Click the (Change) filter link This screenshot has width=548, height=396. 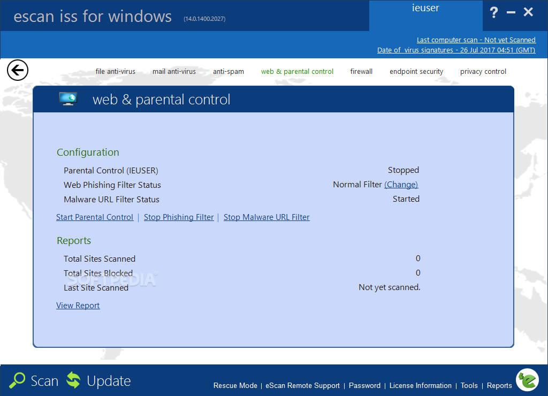point(401,185)
